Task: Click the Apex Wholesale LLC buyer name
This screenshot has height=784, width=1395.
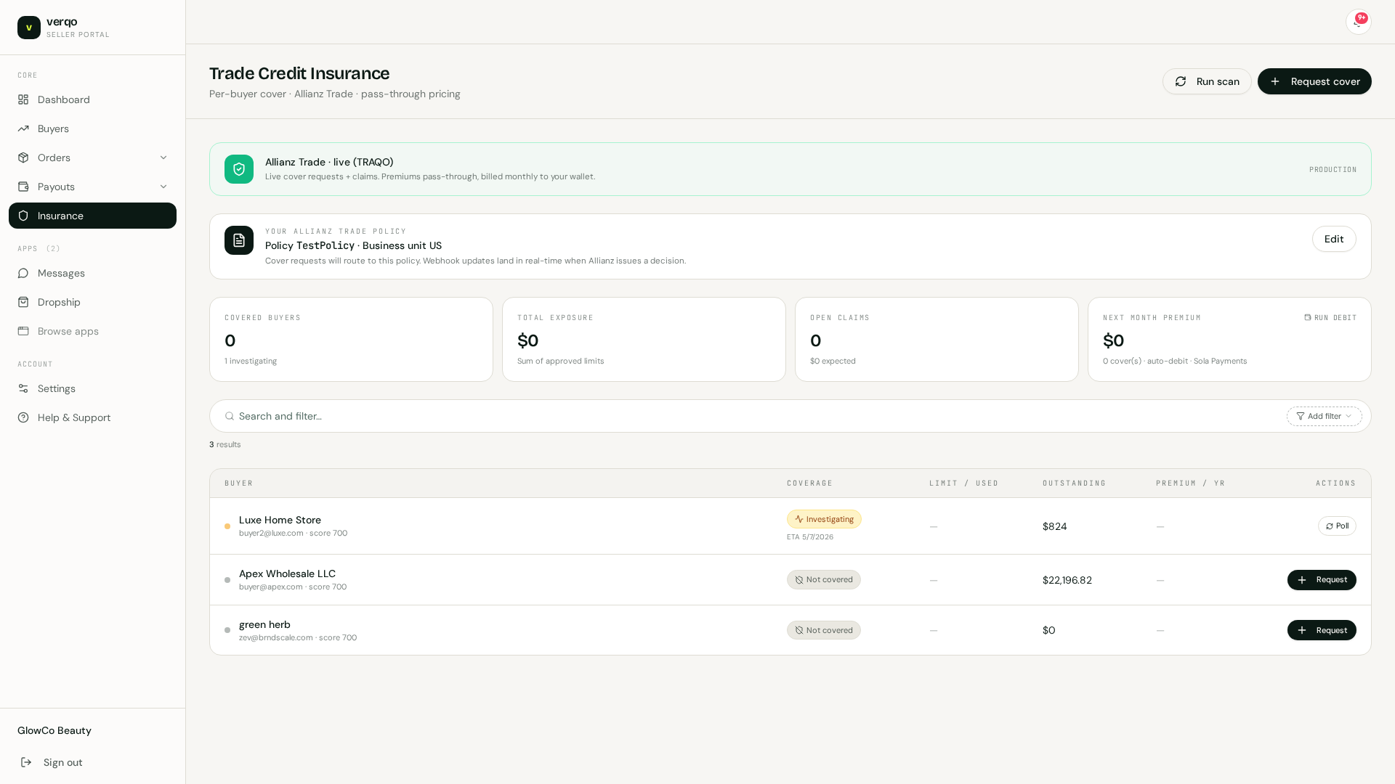Action: [287, 573]
